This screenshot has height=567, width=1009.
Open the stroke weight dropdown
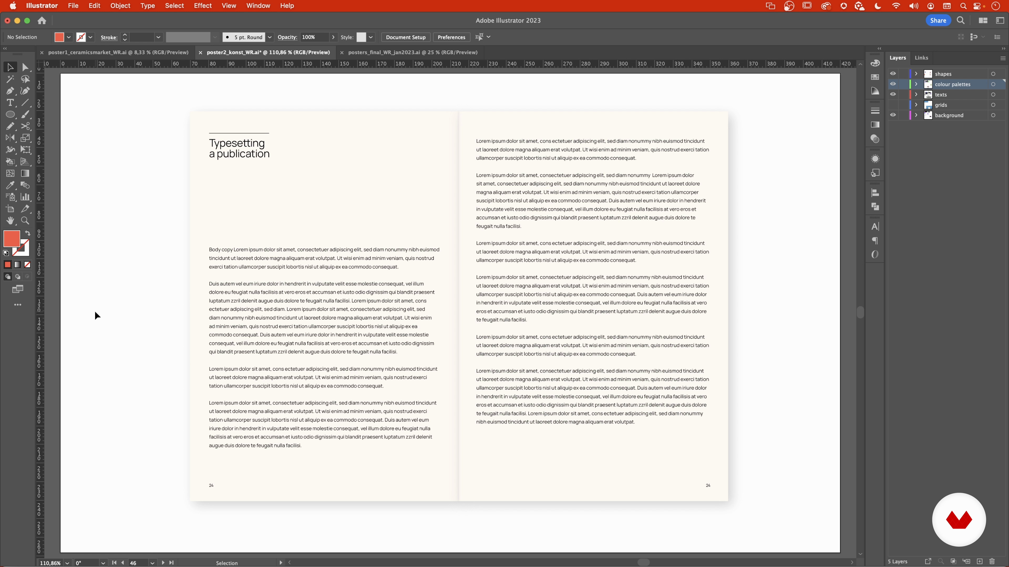coord(158,37)
